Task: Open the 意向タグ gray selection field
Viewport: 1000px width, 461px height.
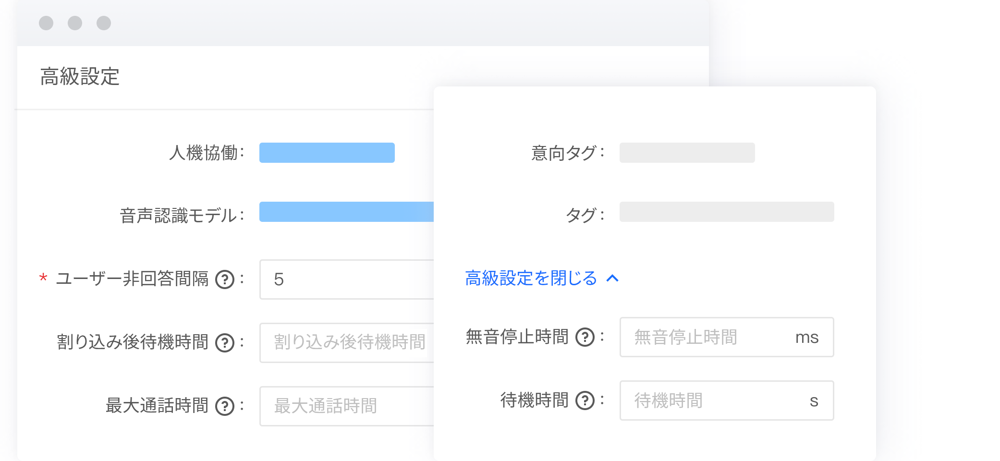Action: (x=687, y=153)
